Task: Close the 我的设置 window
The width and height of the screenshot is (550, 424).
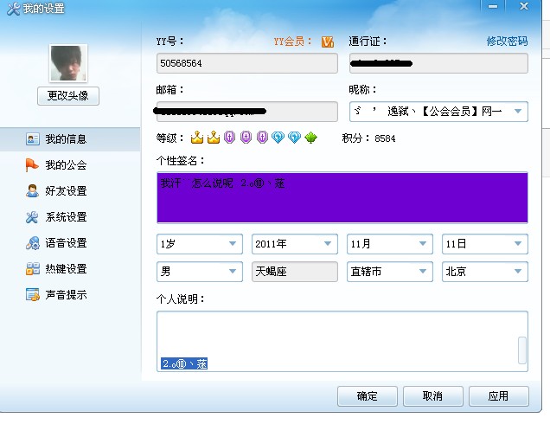Action: tap(524, 6)
